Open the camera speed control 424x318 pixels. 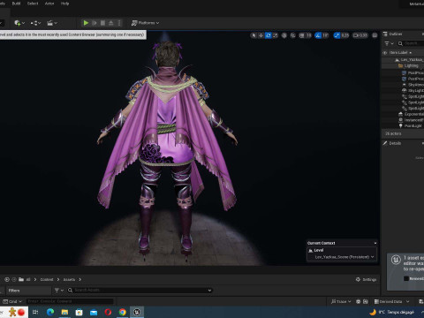tap(360, 35)
